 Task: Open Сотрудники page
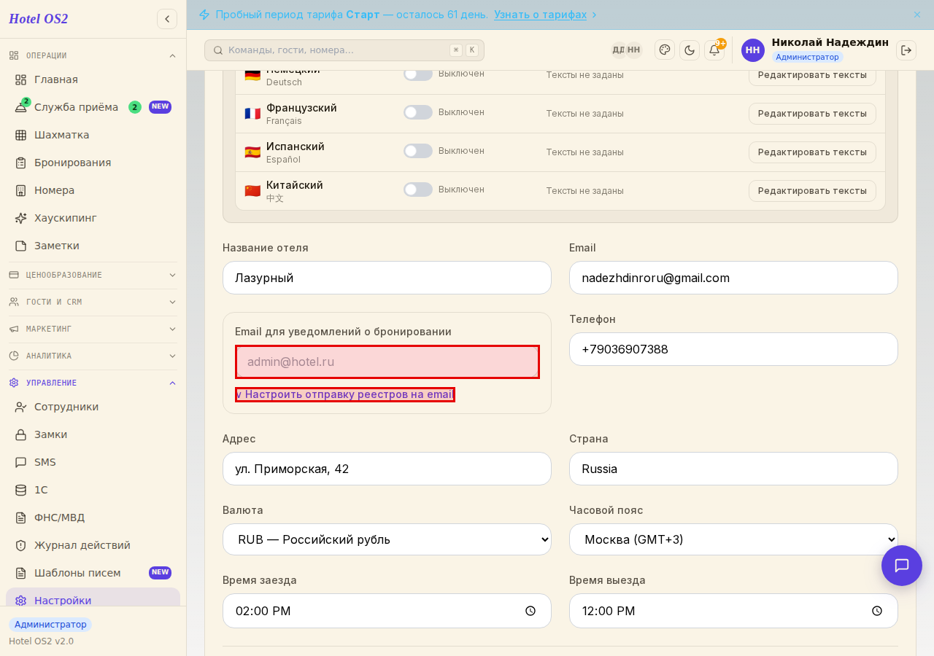pos(93,407)
